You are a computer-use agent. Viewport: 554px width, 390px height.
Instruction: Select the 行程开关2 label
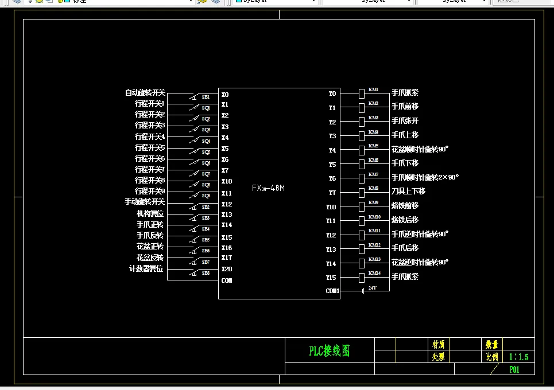coord(150,114)
